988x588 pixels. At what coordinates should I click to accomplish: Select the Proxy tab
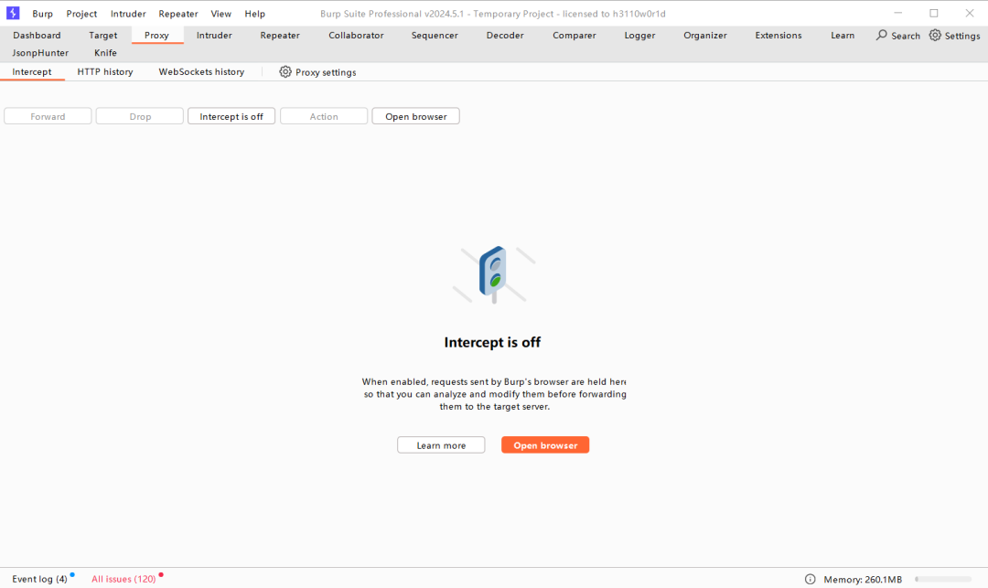[157, 36]
